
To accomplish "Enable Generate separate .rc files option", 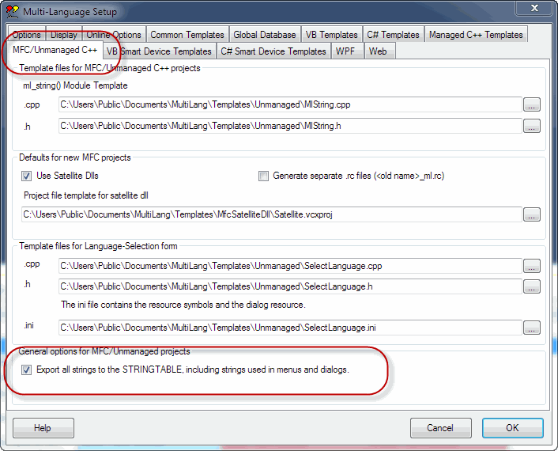I will pyautogui.click(x=264, y=176).
